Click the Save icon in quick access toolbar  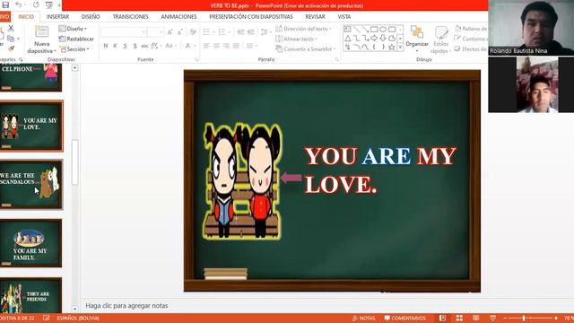tap(5, 4)
